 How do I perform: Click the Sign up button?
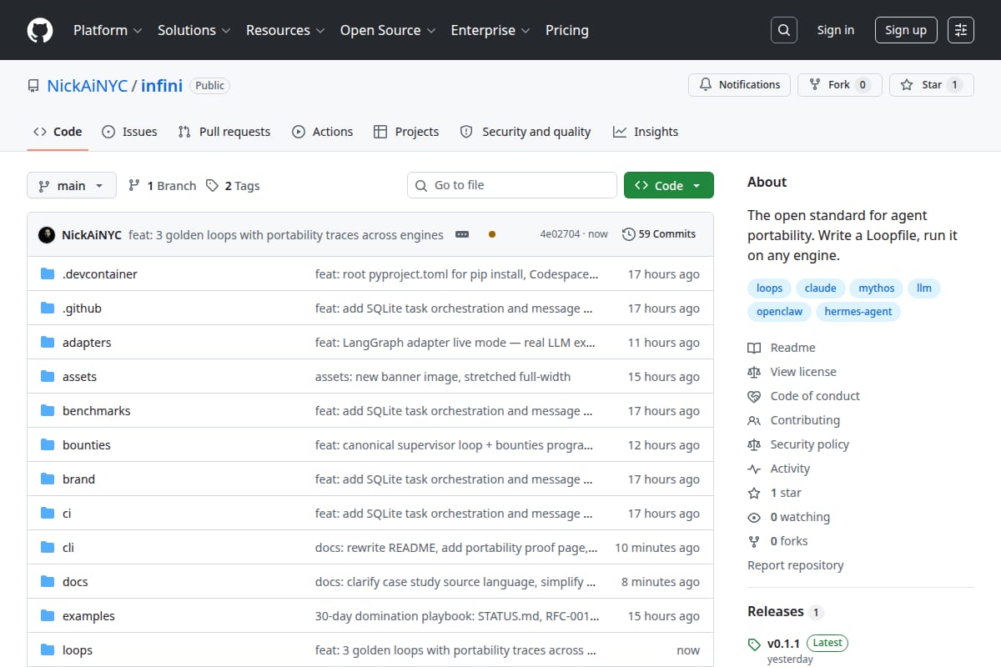point(906,30)
